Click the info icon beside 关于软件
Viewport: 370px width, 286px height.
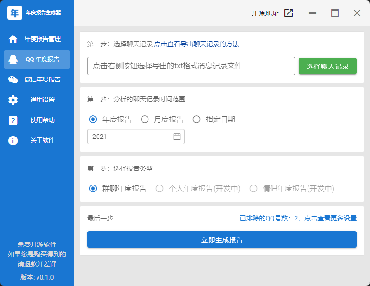[x=13, y=141]
